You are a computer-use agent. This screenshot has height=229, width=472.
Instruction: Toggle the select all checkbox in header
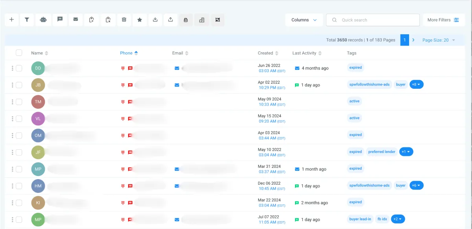pyautogui.click(x=19, y=53)
